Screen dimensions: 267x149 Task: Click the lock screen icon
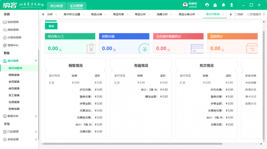click(215, 5)
